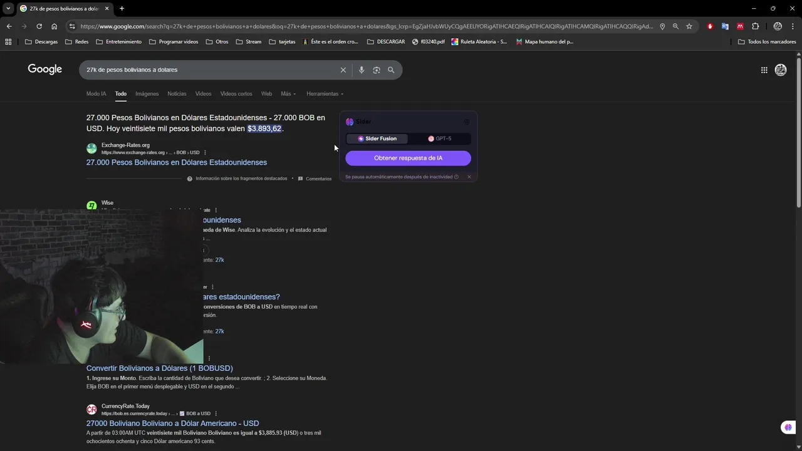Switch to the Videos cortos tab
The width and height of the screenshot is (802, 451).
[x=236, y=94]
